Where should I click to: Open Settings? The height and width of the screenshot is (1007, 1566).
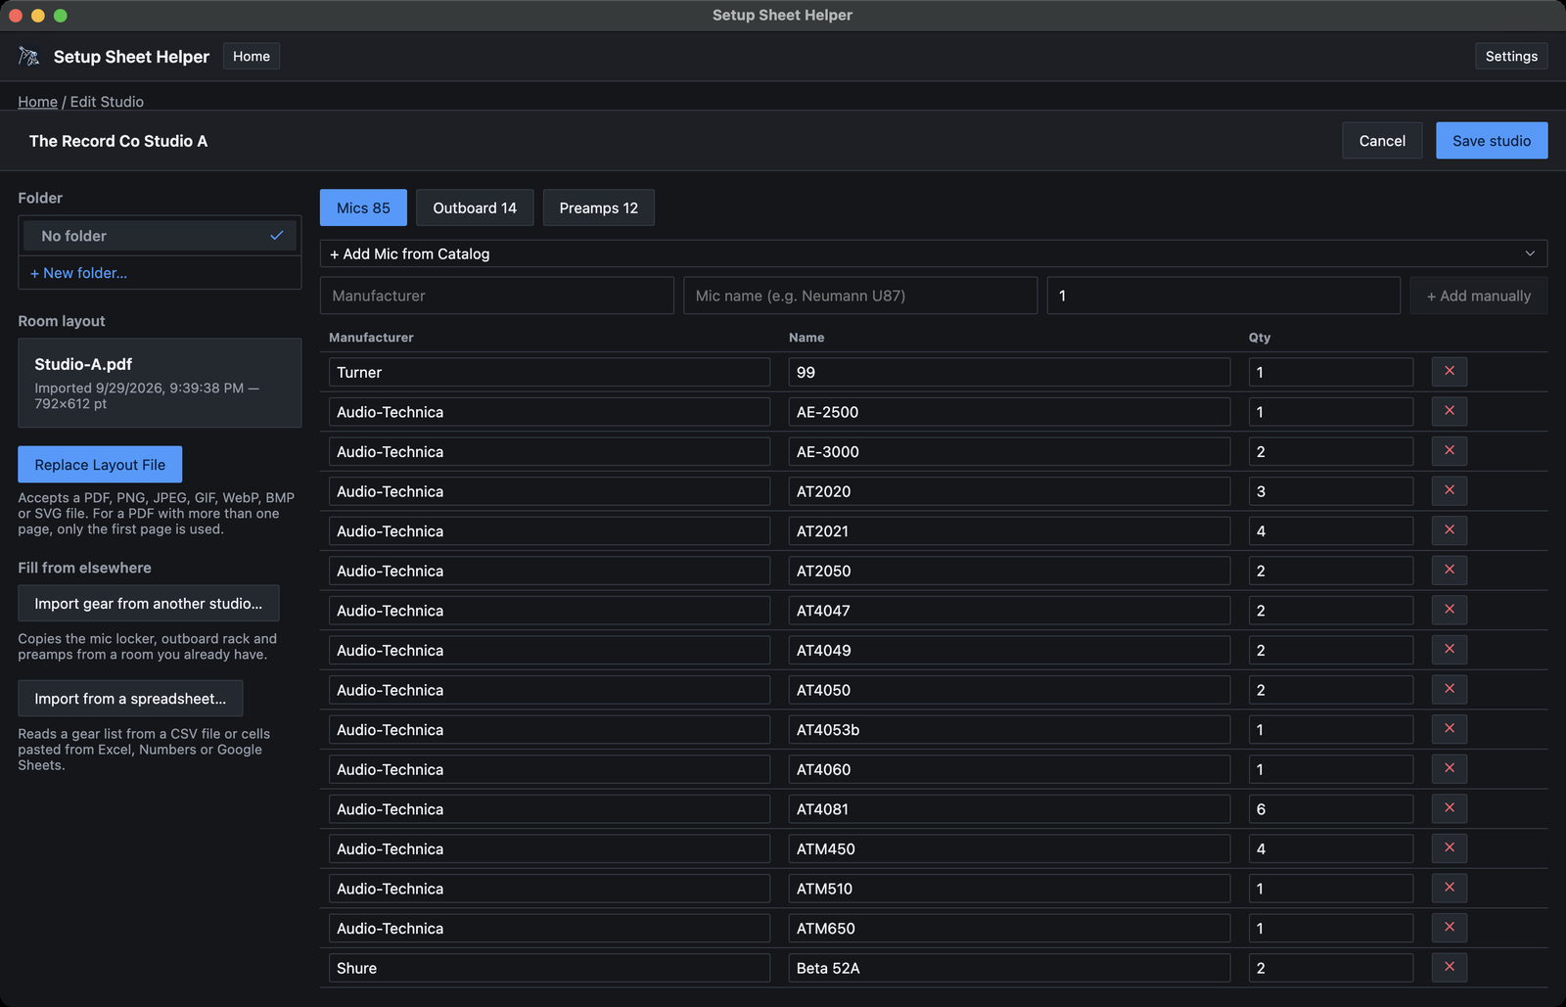tap(1511, 56)
